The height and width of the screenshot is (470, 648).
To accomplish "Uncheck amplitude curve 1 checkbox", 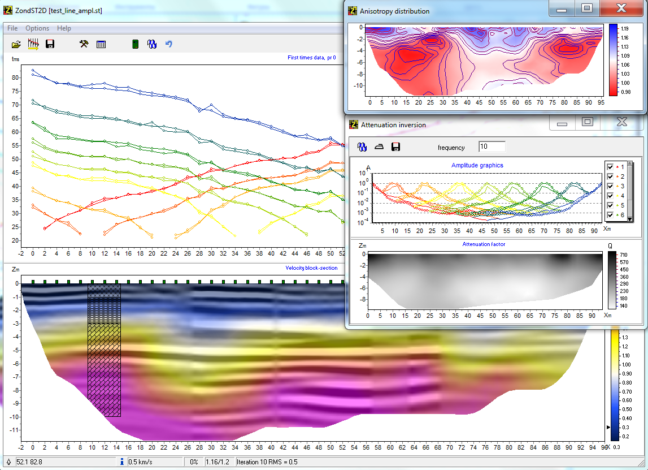I will click(x=610, y=167).
